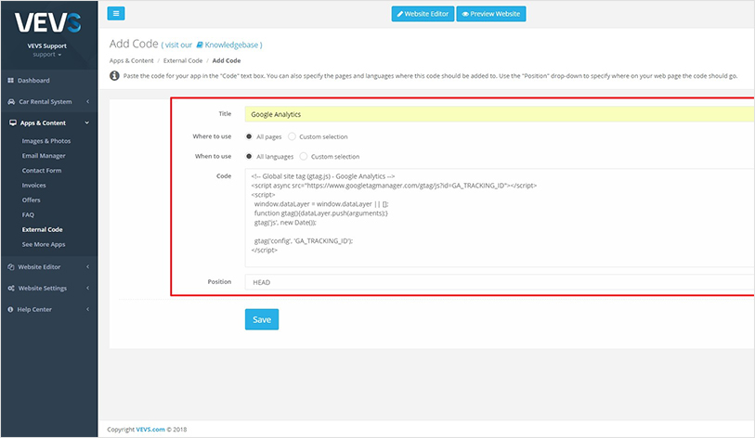Open FAQ menu item
The image size is (755, 438).
[x=28, y=215]
